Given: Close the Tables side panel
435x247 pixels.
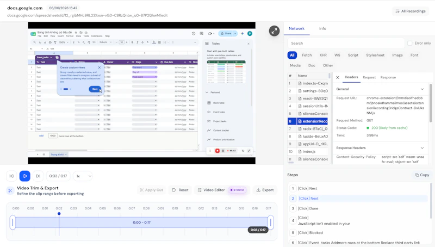Looking at the screenshot, I should 248,44.
